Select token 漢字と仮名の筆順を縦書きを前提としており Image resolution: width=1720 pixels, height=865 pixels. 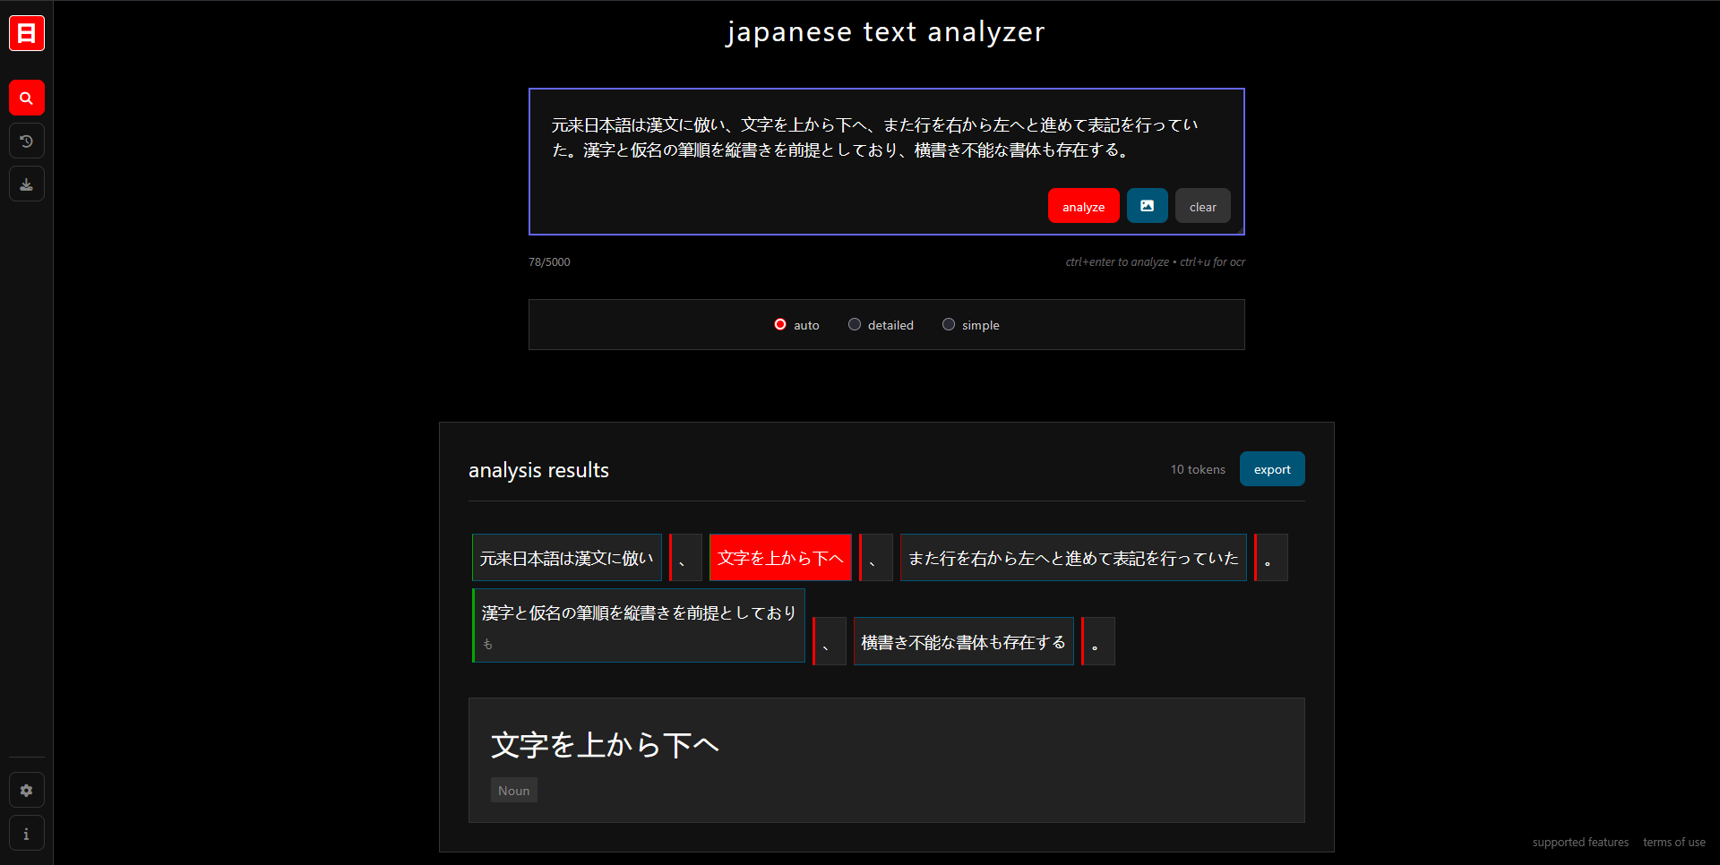coord(639,626)
